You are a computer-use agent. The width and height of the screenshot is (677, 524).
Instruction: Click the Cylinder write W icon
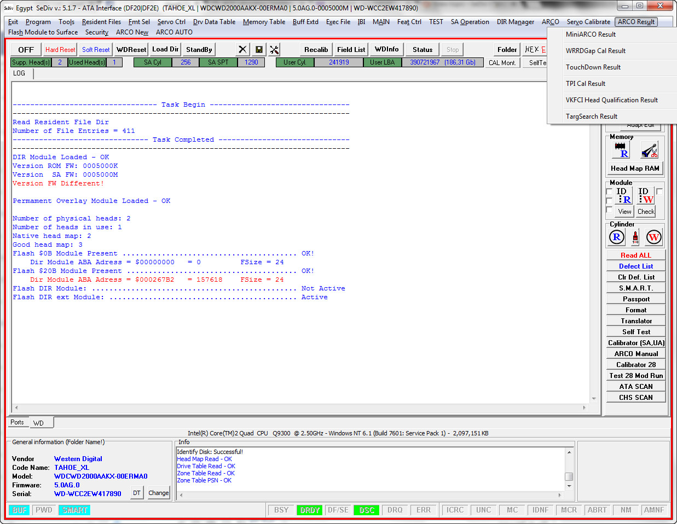point(653,237)
